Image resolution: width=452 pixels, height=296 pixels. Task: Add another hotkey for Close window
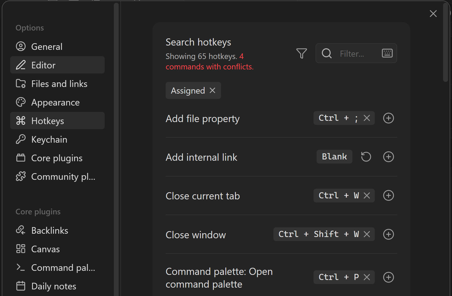pos(388,234)
